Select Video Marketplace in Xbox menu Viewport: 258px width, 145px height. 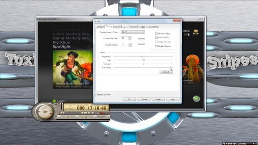pos(71,34)
